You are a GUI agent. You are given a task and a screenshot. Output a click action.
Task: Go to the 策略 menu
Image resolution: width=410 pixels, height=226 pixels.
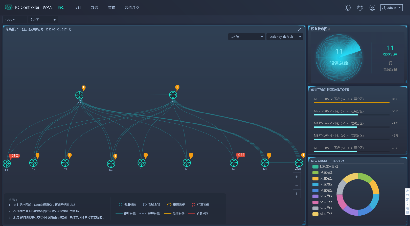coord(111,8)
